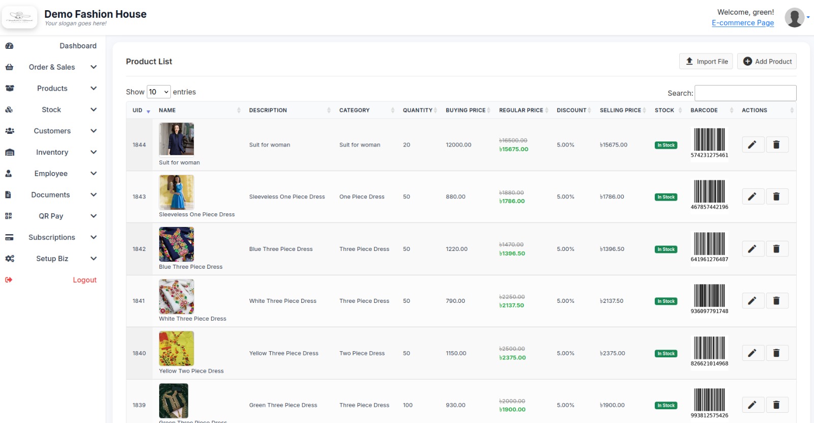Viewport: 814px width, 423px height.
Task: Click trash icon for White Three Piece Dress
Action: [776, 301]
